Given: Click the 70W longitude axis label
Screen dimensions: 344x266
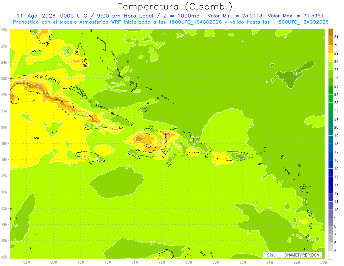Looking at the screenshot, I should point(189,262).
